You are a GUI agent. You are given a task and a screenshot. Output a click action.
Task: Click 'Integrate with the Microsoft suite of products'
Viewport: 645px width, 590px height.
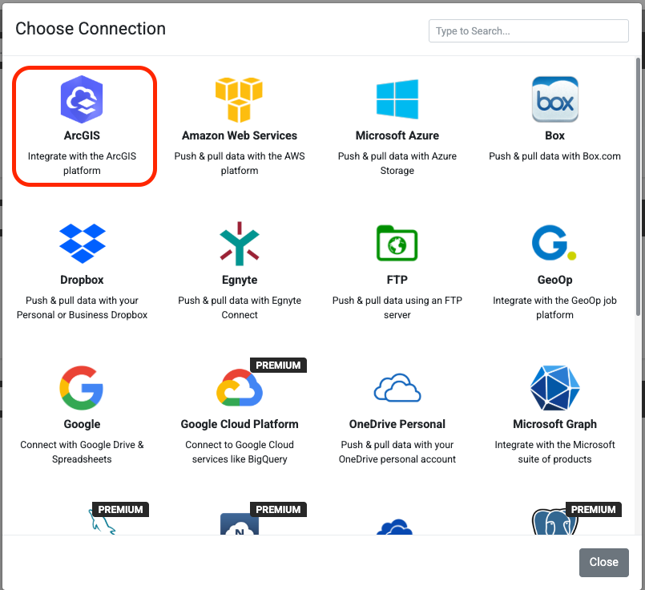click(555, 452)
